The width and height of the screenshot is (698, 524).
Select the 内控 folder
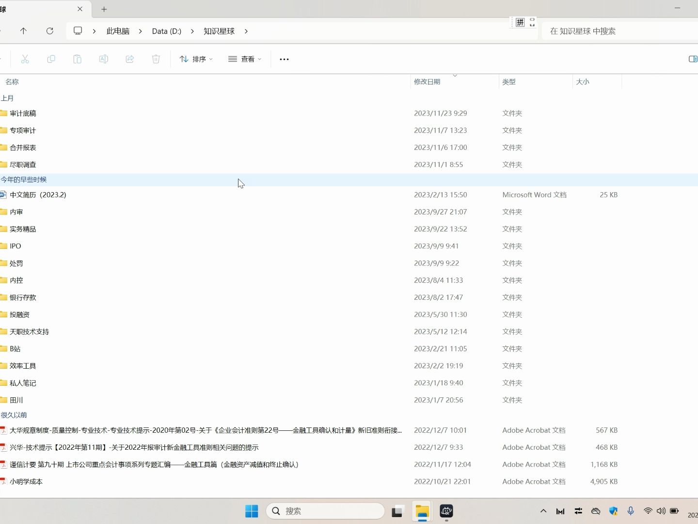[x=16, y=280]
